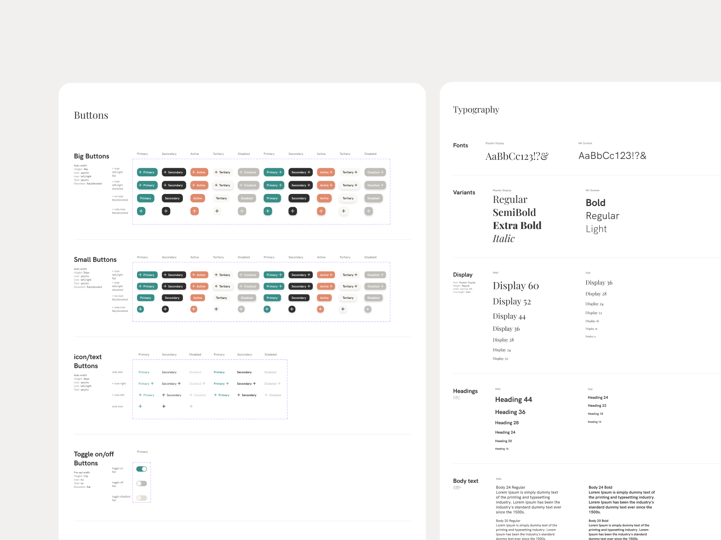Screen dimensions: 721x540
Task: Click the first 'Secondary +' icon-right text button
Action: (x=171, y=384)
